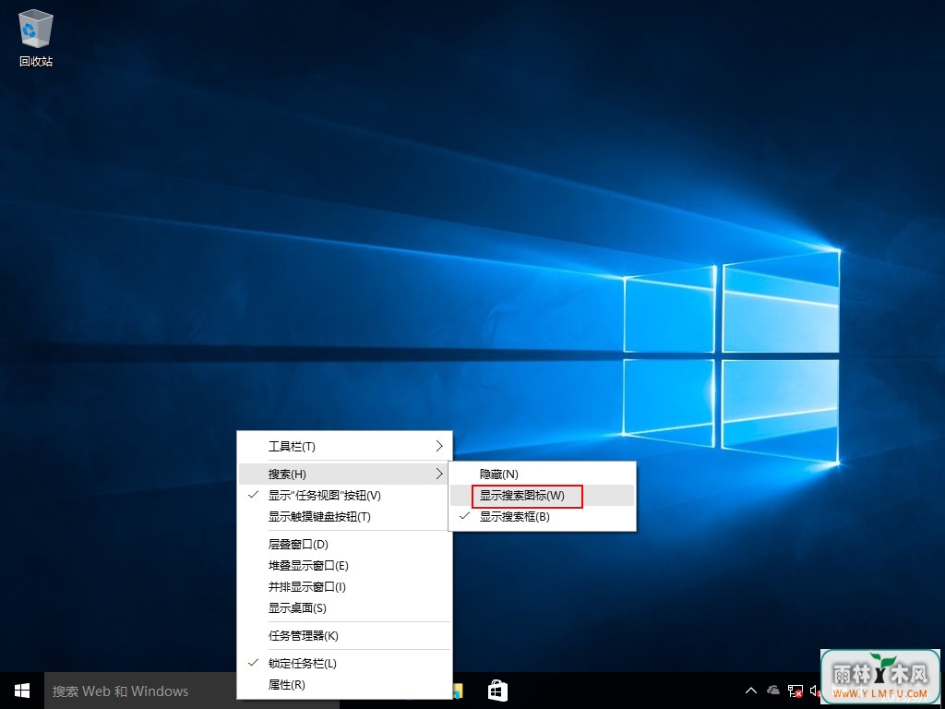
Task: Choose 显示搜索图标(W) option
Action: tap(542, 496)
